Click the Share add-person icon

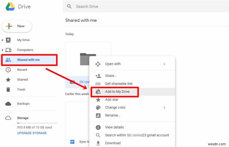point(98,76)
